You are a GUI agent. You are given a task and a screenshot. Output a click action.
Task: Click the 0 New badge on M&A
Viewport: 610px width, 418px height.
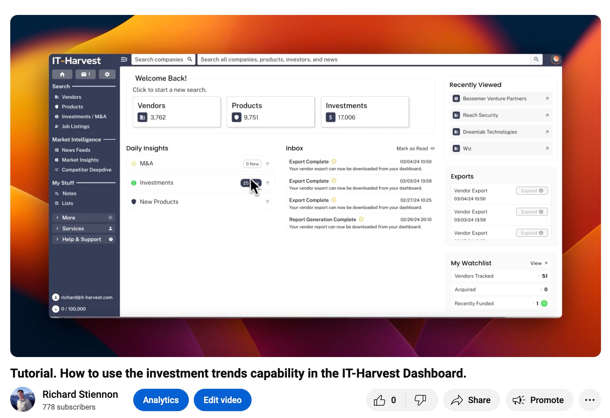click(252, 164)
